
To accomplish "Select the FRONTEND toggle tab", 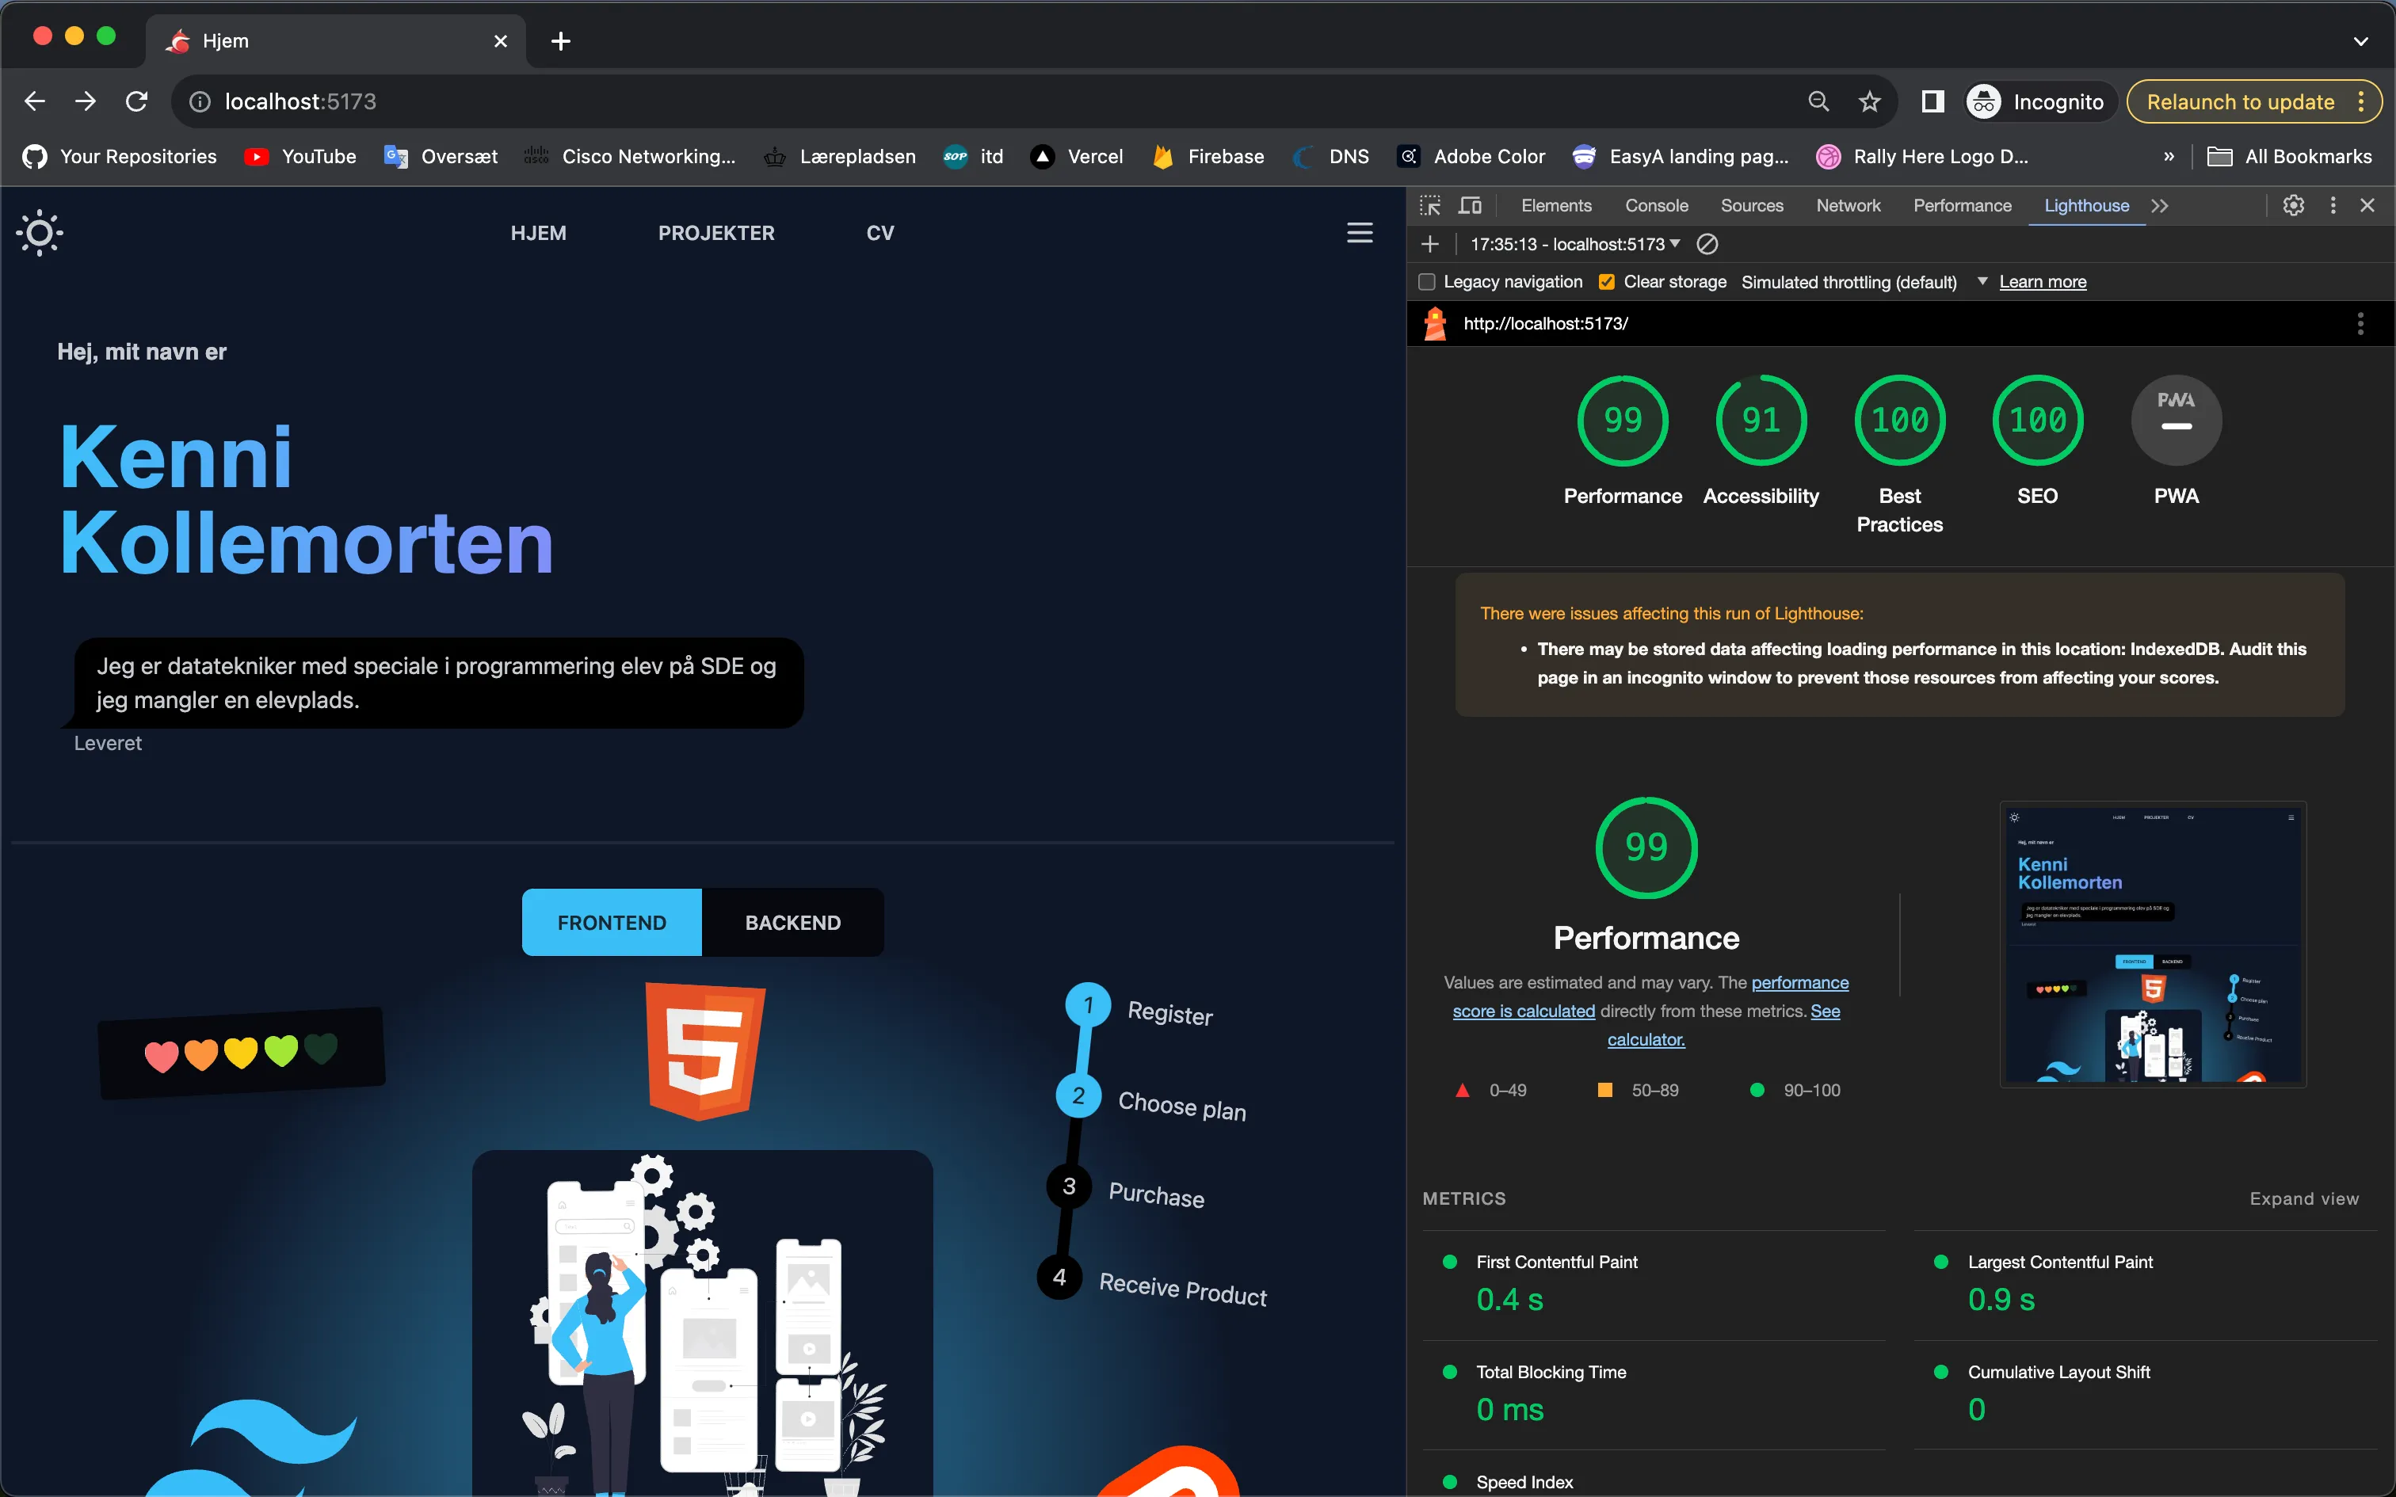I will click(612, 922).
